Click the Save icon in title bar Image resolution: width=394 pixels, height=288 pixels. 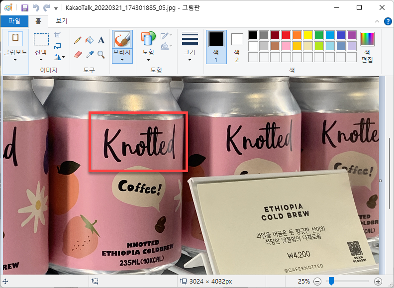[x=25, y=8]
